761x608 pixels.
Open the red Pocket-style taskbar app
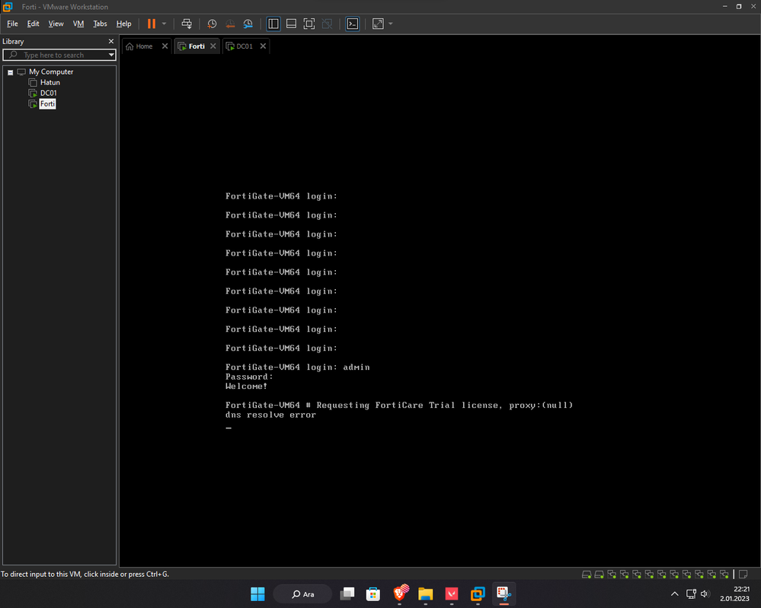pos(452,594)
